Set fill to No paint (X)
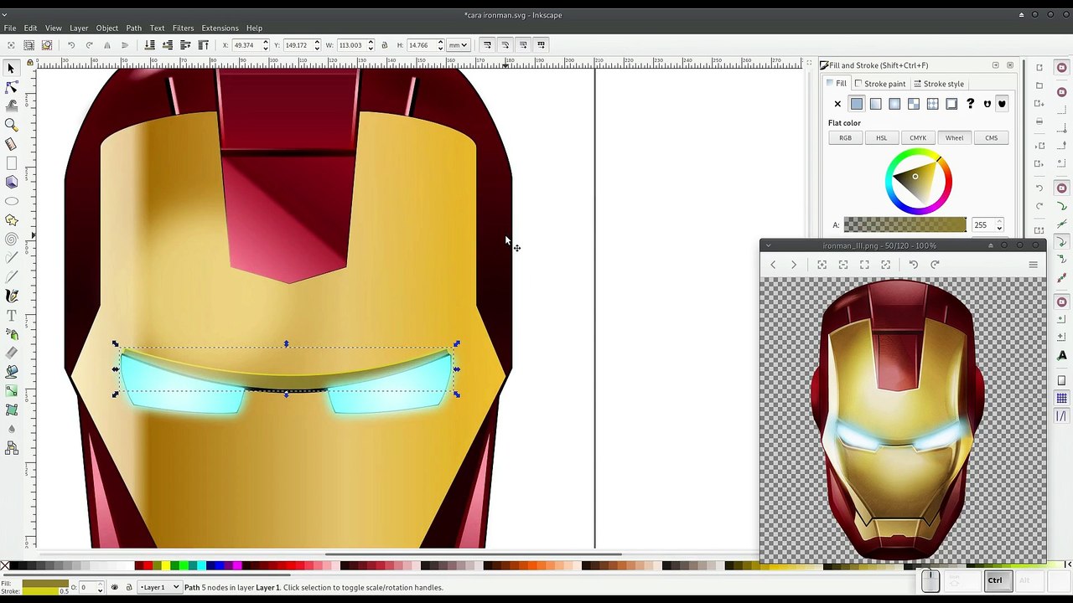This screenshot has height=603, width=1073. coord(837,104)
